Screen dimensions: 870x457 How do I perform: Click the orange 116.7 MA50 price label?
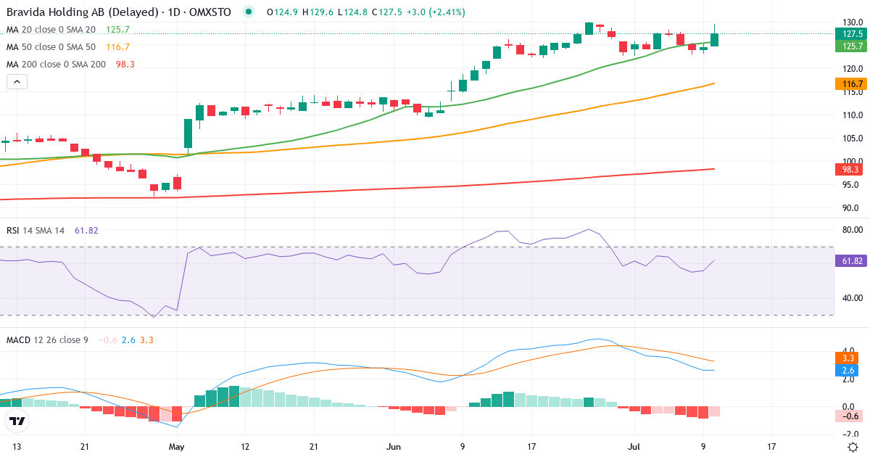tap(850, 84)
